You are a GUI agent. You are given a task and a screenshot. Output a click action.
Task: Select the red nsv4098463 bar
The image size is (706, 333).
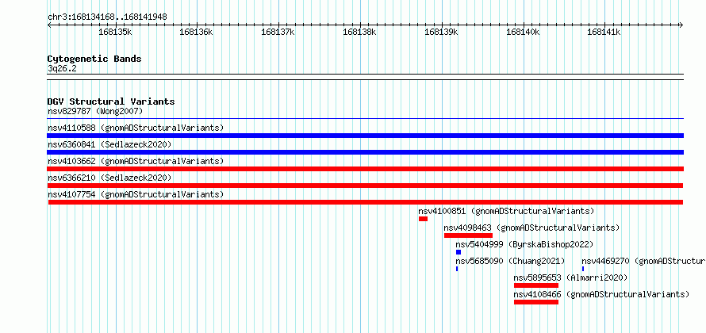[x=468, y=235]
